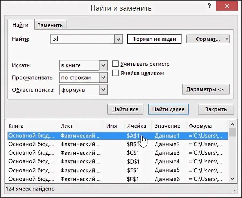Close the Найти и заменить dialog
Viewport: 242px width, 198px height.
(x=227, y=6)
